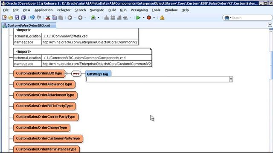Open dropdown next to back arrow
Viewport: 273px width, 153px height.
(x=75, y=17)
